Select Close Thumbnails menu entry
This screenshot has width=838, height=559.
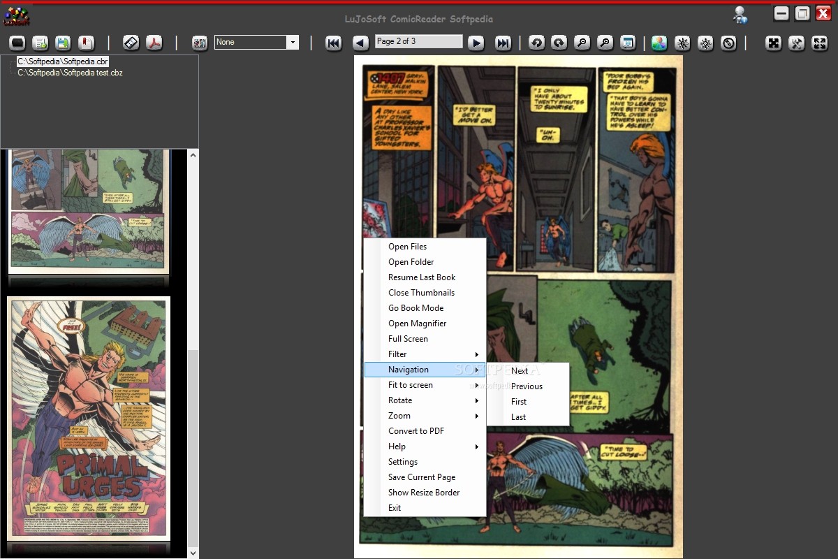[x=425, y=293]
